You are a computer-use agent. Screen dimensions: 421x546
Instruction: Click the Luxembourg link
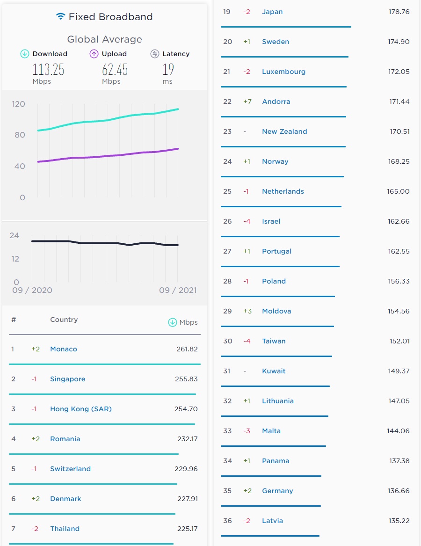283,72
